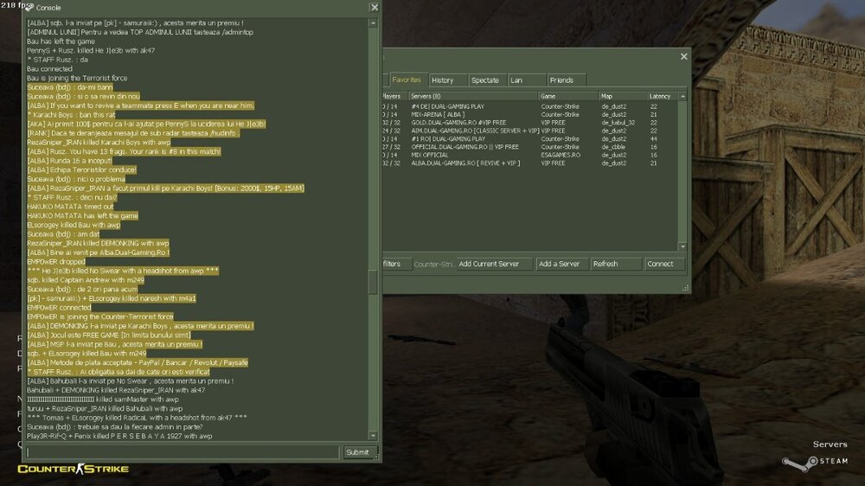
Task: Click the Console window title icon
Action: 29,8
